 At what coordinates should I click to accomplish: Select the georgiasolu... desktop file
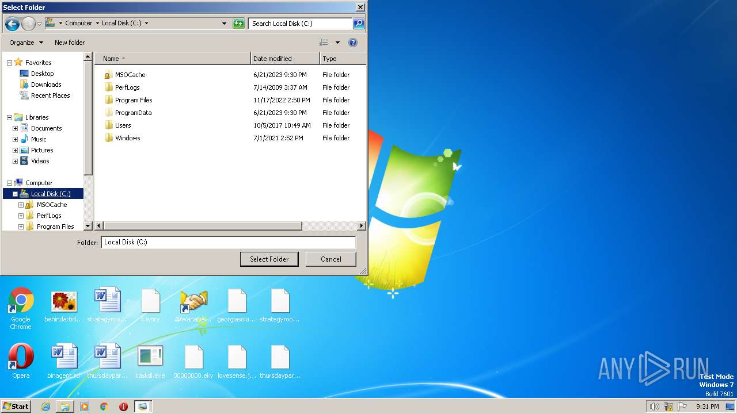[237, 306]
